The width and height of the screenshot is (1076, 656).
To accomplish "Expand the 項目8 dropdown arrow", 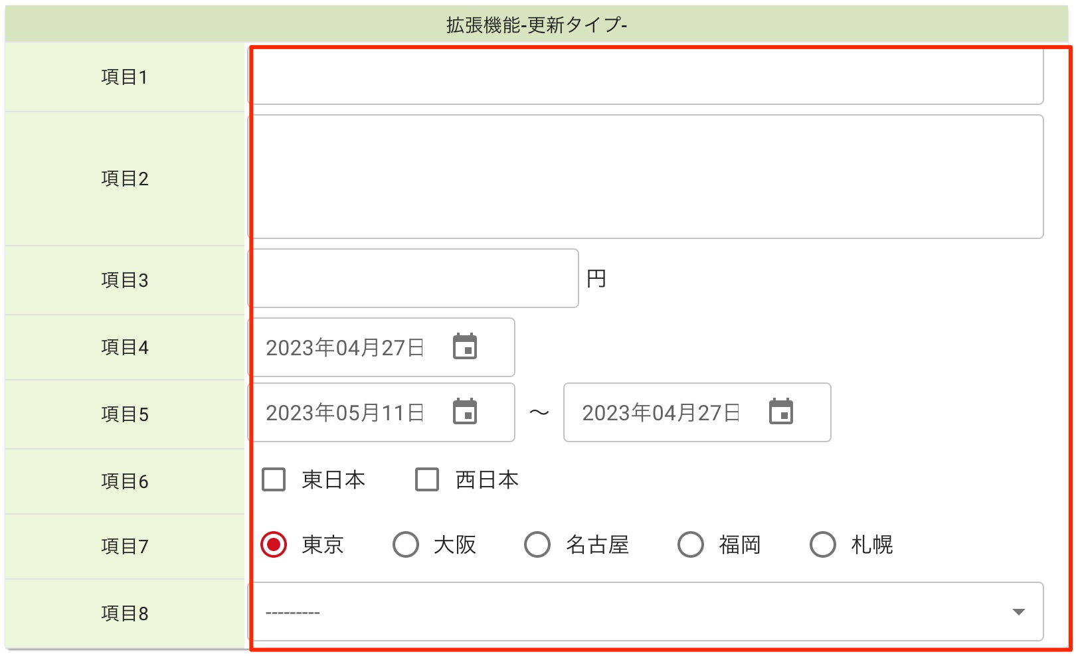I will point(1018,612).
